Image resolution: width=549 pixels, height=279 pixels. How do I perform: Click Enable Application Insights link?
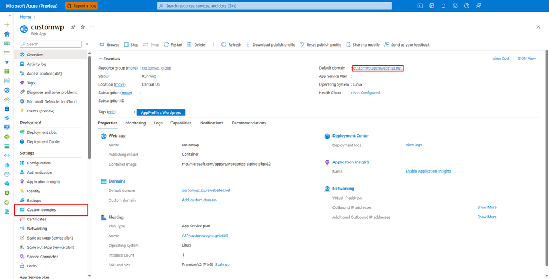click(x=428, y=171)
